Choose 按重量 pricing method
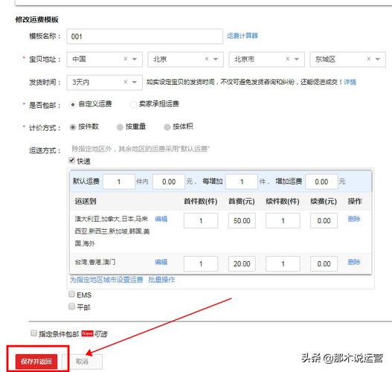Image resolution: width=392 pixels, height=372 pixels. [120, 127]
